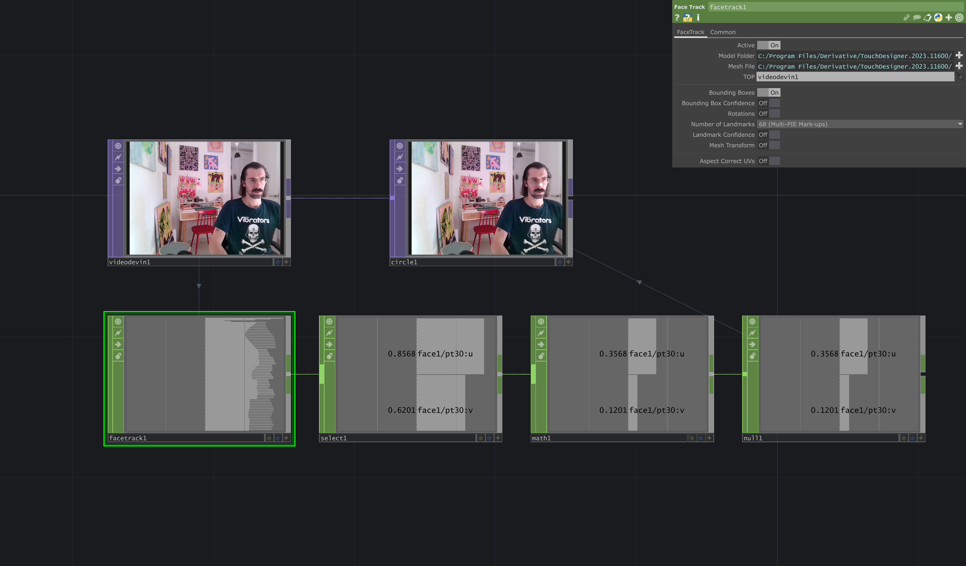This screenshot has width=966, height=566.
Task: Click the TOP parameter picker arrow
Action: (960, 77)
